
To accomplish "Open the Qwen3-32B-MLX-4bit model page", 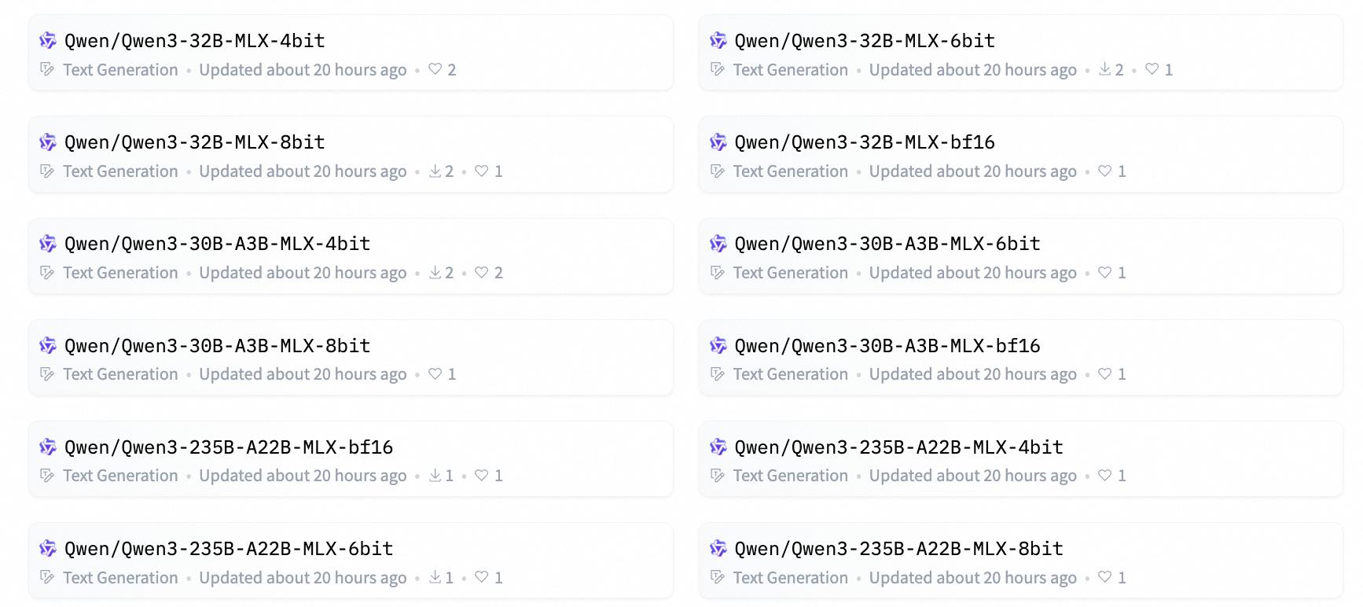I will click(x=193, y=41).
